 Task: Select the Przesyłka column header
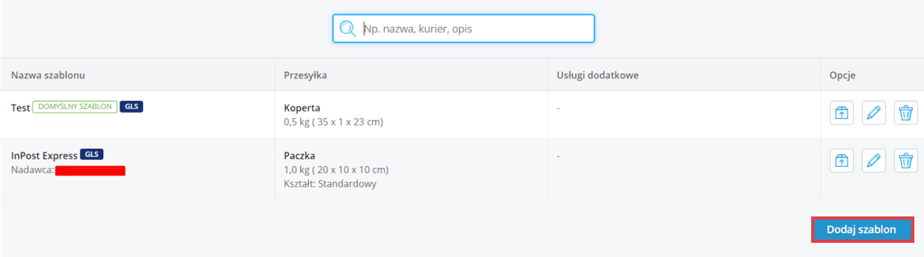pyautogui.click(x=306, y=75)
